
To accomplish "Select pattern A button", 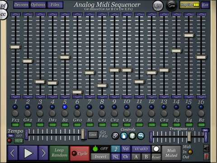I will click(x=136, y=157).
